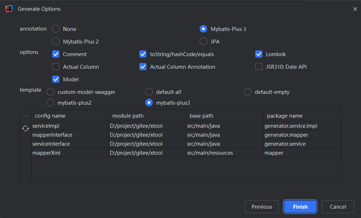This screenshot has height=218, width=361.
Task: Click the minus remove icon above the table
Action: click(x=25, y=116)
